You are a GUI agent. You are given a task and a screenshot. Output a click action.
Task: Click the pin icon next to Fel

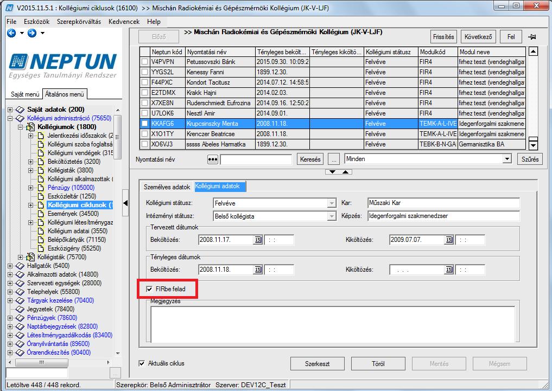(x=532, y=36)
